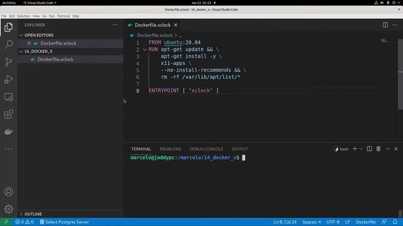Click the Dockerfile.xclock breadcrumb

155,35
